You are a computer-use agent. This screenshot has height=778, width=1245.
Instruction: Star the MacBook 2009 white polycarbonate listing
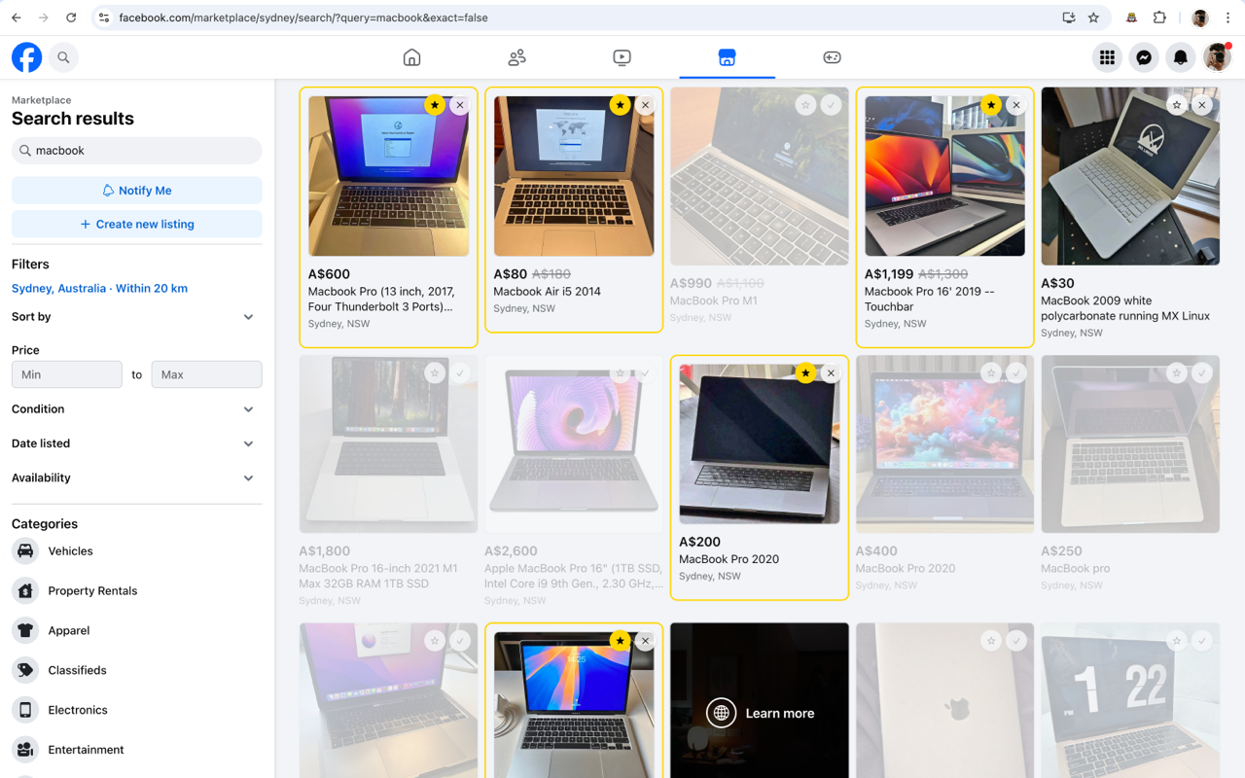pyautogui.click(x=1177, y=105)
